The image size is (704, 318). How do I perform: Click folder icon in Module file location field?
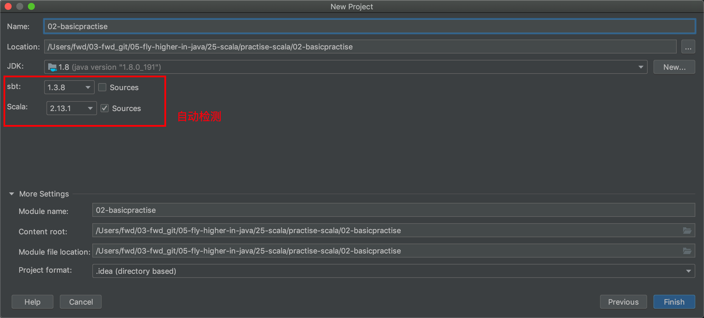(687, 251)
